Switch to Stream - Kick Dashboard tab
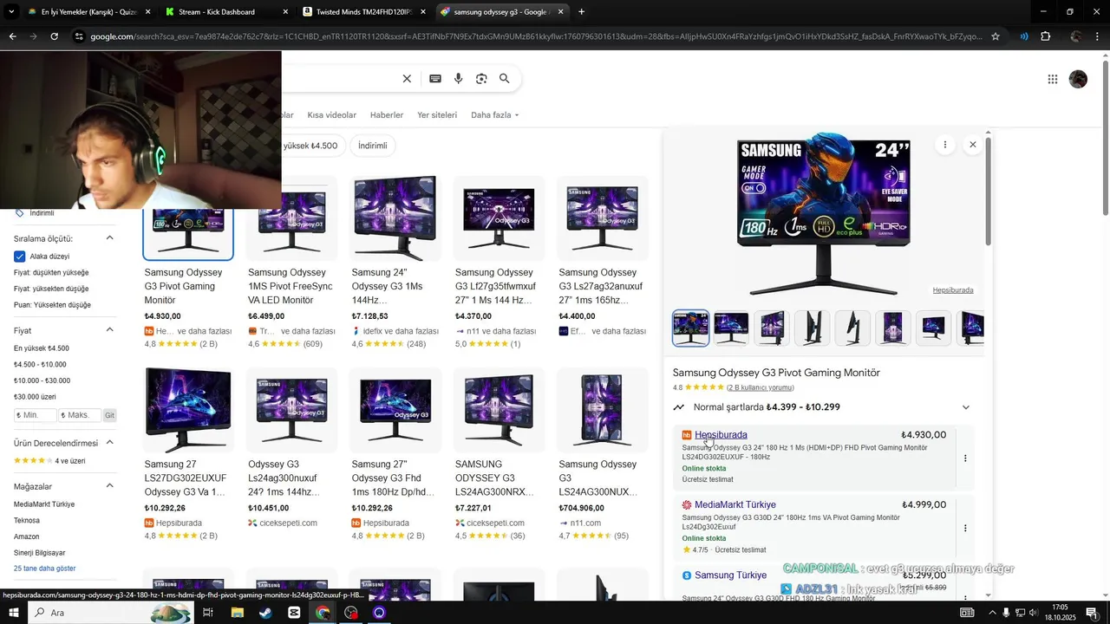Image resolution: width=1110 pixels, height=624 pixels. pyautogui.click(x=225, y=12)
